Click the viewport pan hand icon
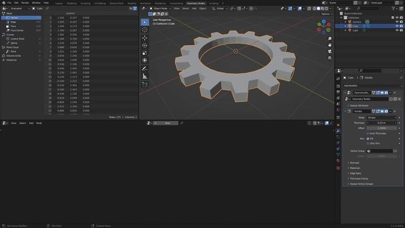 click(x=330, y=45)
